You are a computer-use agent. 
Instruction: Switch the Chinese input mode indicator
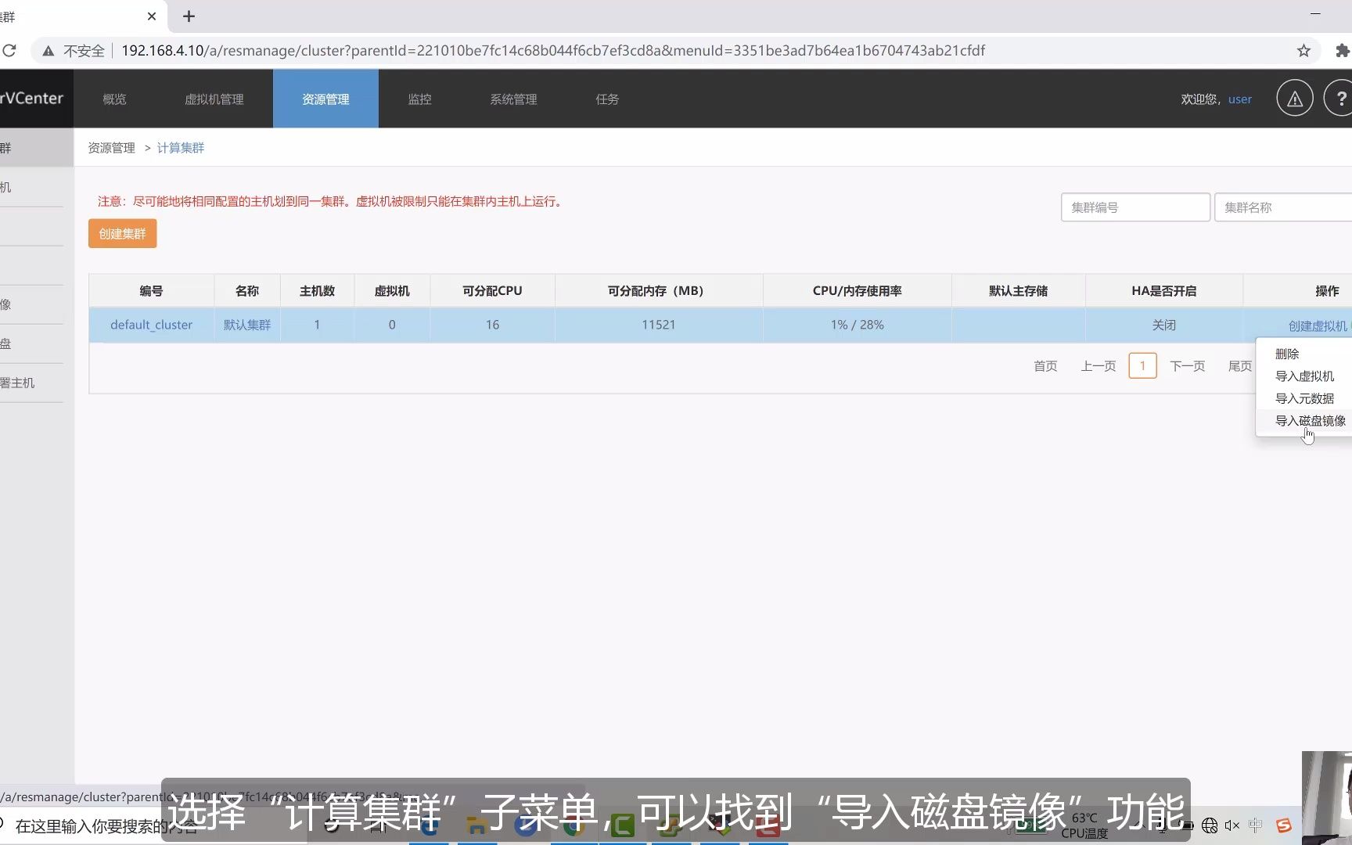(1256, 825)
